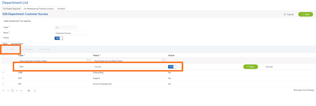Open the Archived departments tab

pyautogui.click(x=61, y=9)
